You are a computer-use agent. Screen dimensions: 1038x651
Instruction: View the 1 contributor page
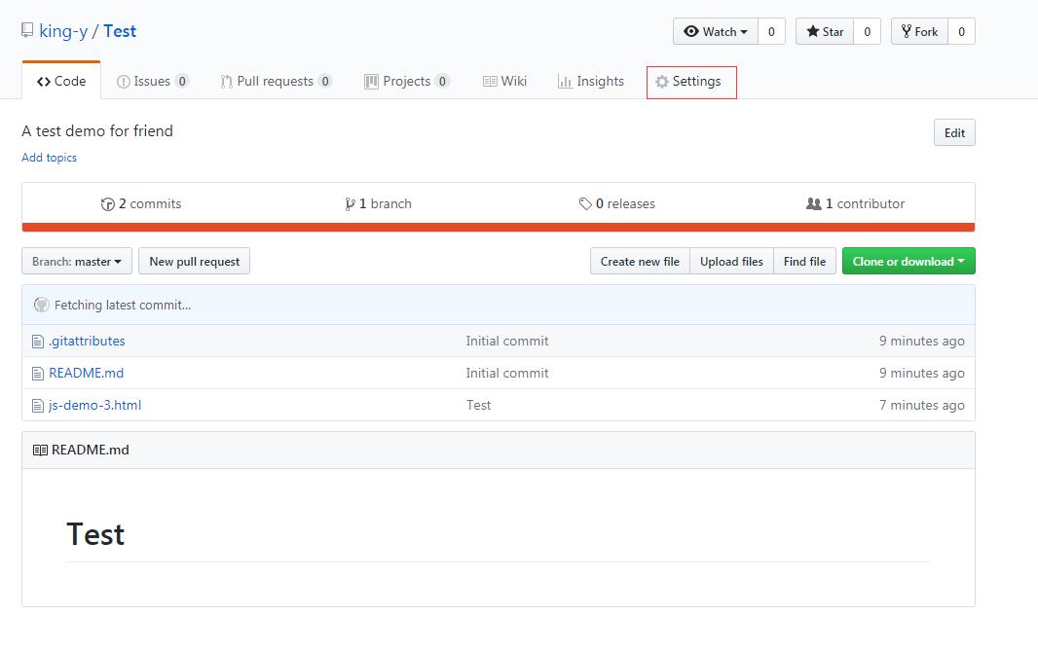pos(855,203)
